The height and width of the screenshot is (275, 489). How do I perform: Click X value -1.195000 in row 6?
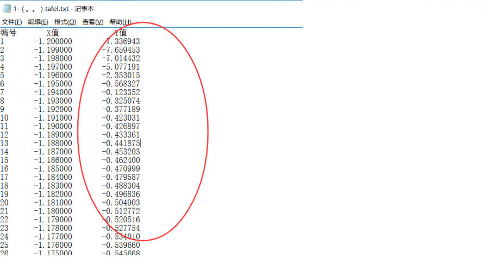tap(53, 84)
